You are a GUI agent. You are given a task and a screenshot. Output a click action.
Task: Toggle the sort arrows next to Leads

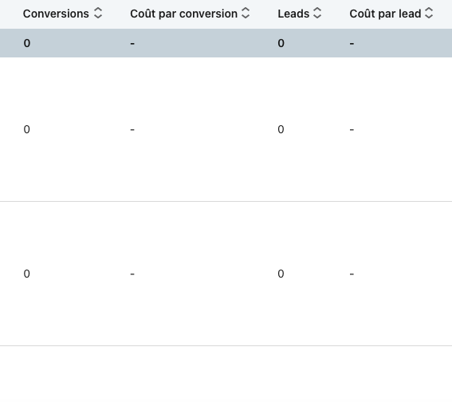317,14
